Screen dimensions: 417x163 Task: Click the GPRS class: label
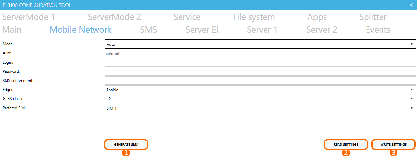tap(12, 98)
